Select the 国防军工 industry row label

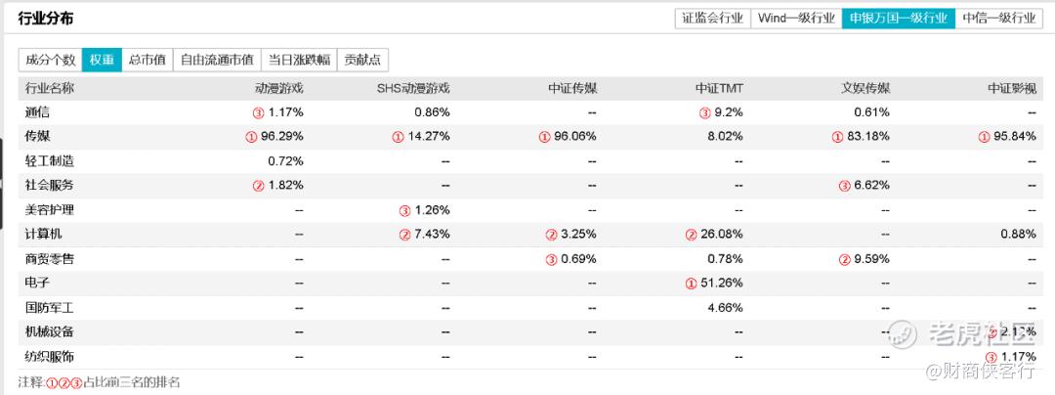pyautogui.click(x=49, y=308)
